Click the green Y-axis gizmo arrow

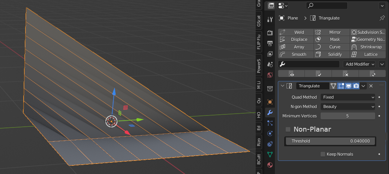coord(140,120)
